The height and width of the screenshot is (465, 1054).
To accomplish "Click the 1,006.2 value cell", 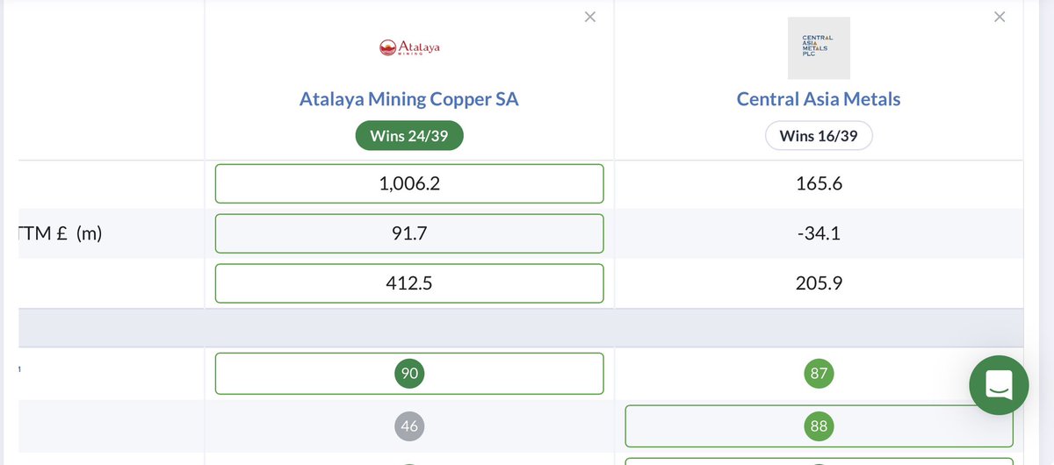I will 409,183.
